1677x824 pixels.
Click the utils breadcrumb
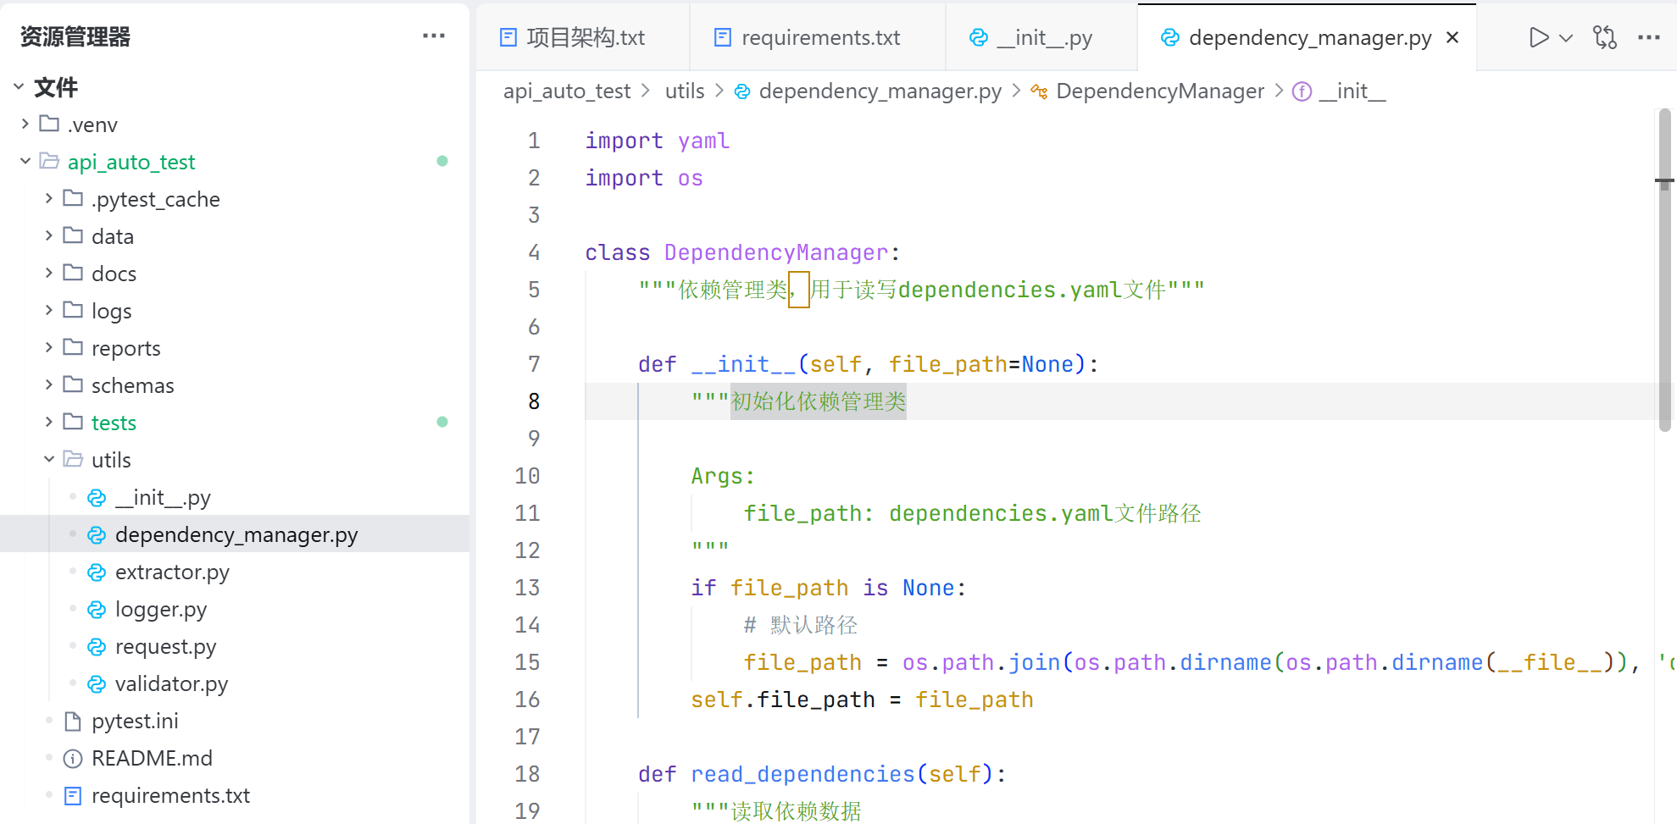685,91
